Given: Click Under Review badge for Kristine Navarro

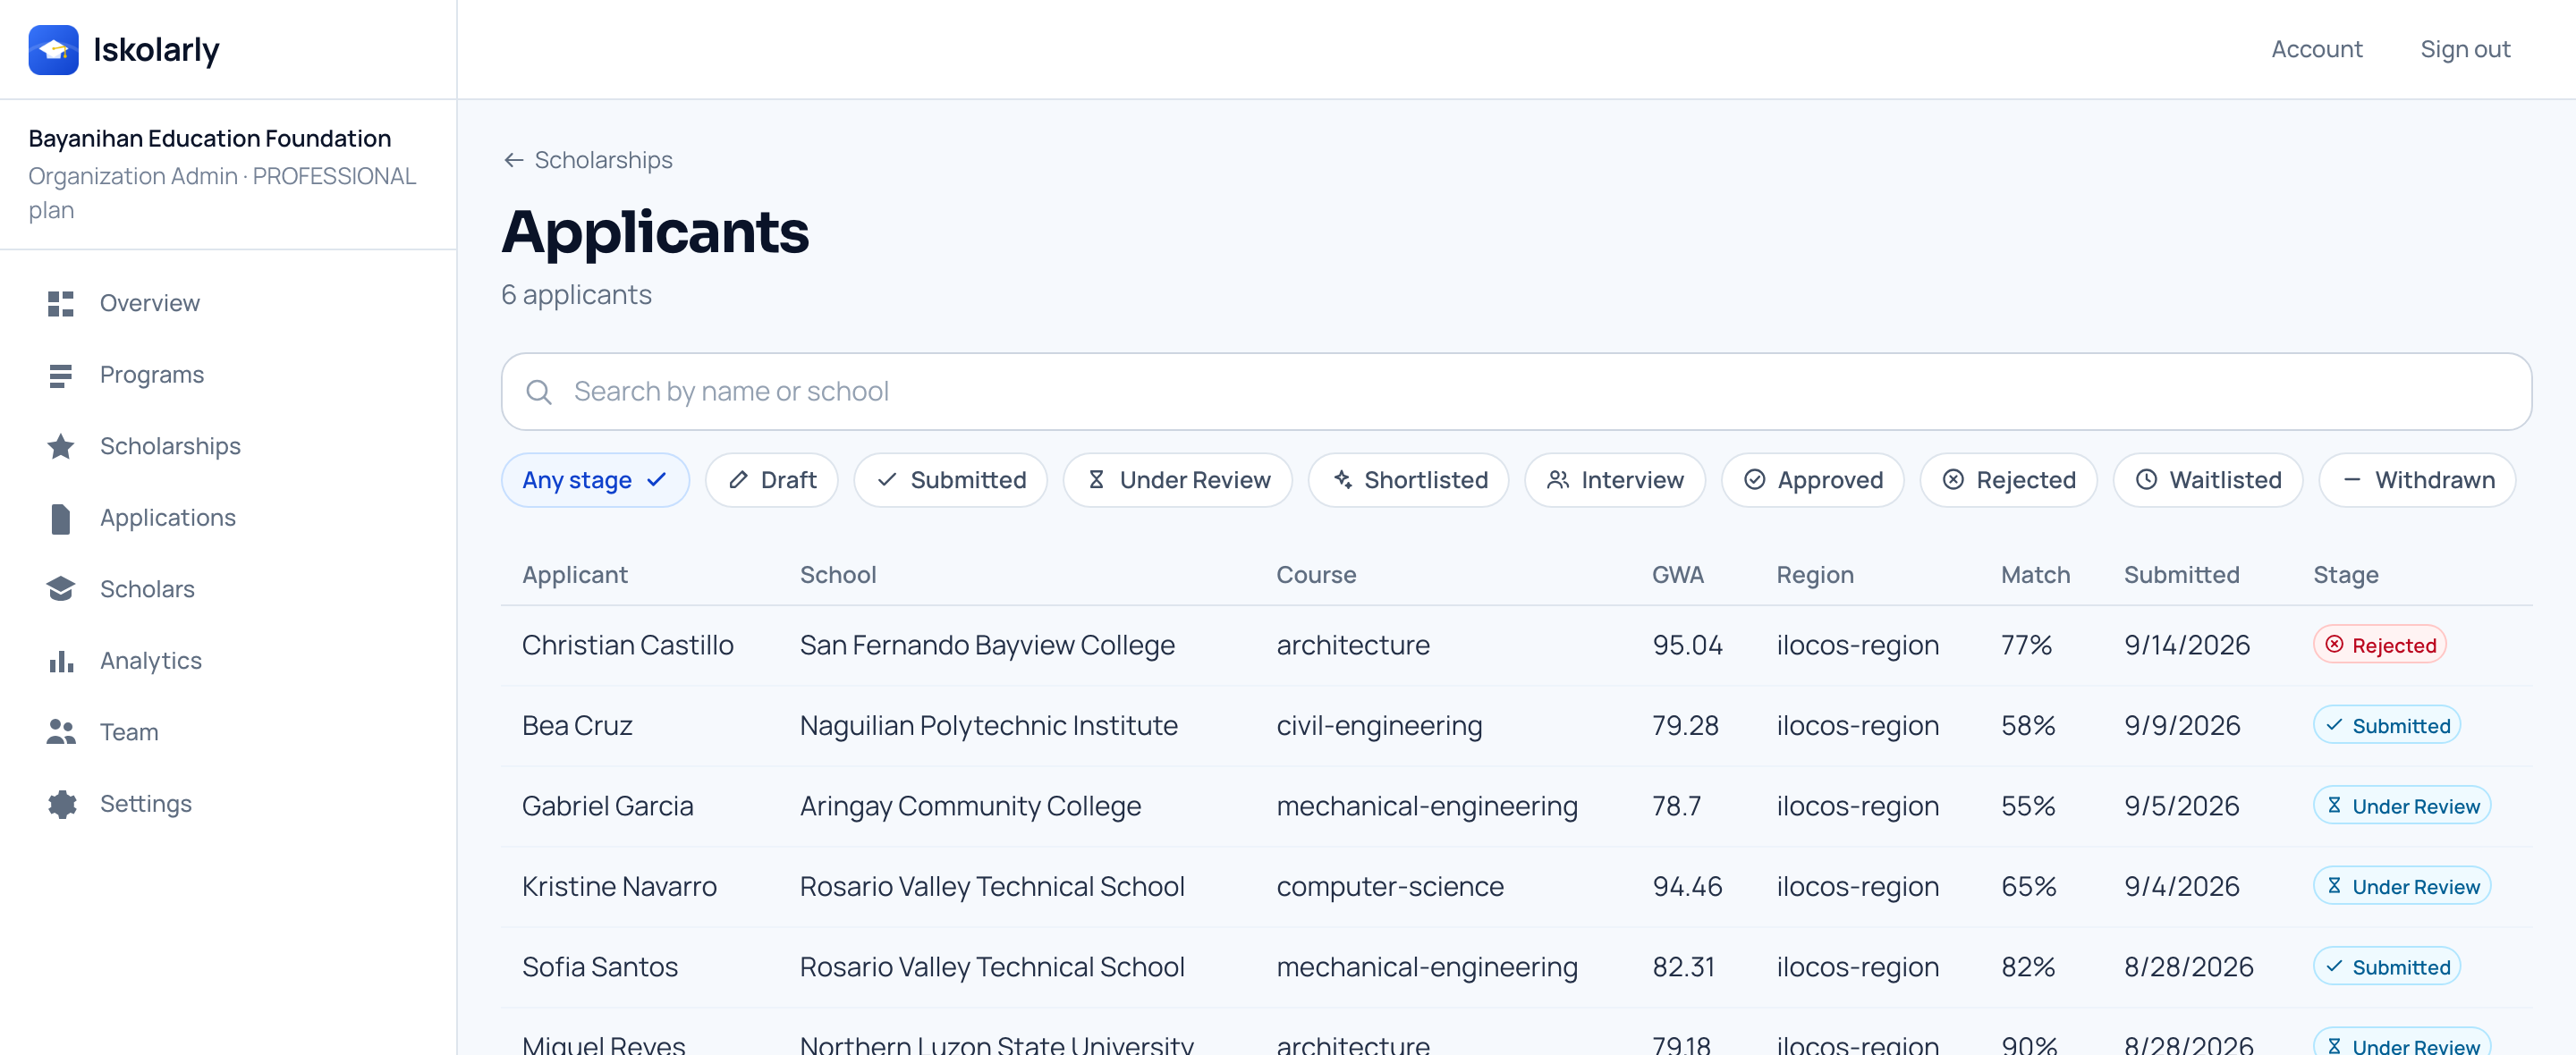Looking at the screenshot, I should point(2401,887).
